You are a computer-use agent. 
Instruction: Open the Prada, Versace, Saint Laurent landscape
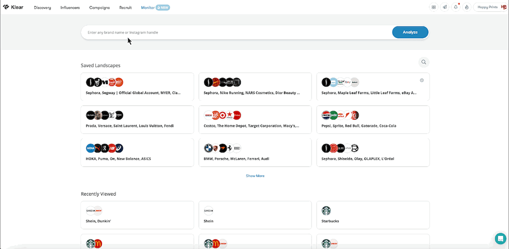click(x=137, y=119)
